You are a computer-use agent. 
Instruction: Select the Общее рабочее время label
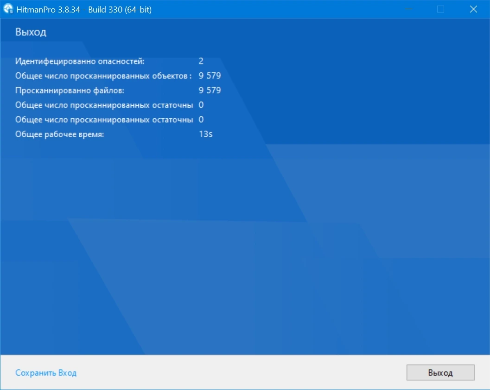pyautogui.click(x=59, y=134)
